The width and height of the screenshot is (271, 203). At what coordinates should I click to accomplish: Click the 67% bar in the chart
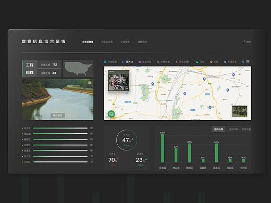click(x=190, y=153)
